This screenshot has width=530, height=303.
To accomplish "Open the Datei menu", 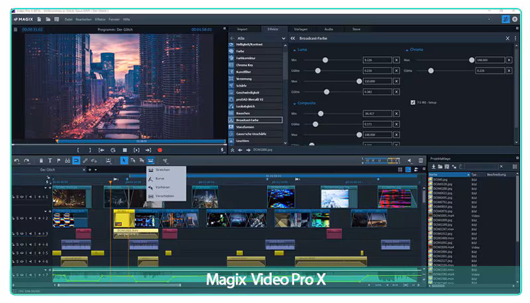I will pyautogui.click(x=69, y=20).
